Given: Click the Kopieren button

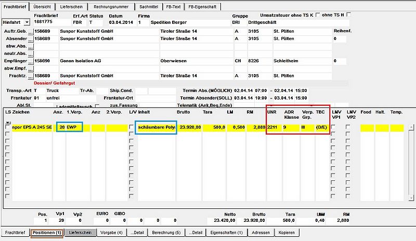Looking at the screenshot, I should tap(287, 233).
